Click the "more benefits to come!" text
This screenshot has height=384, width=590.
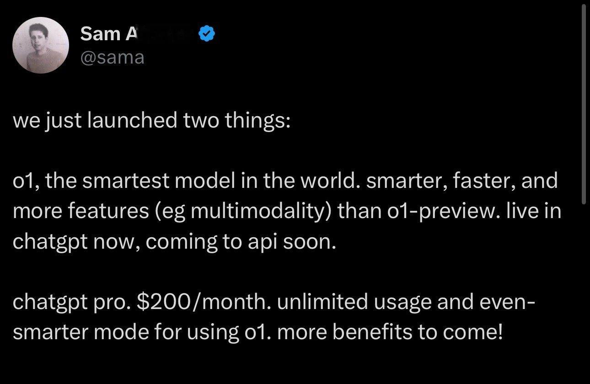390,333
